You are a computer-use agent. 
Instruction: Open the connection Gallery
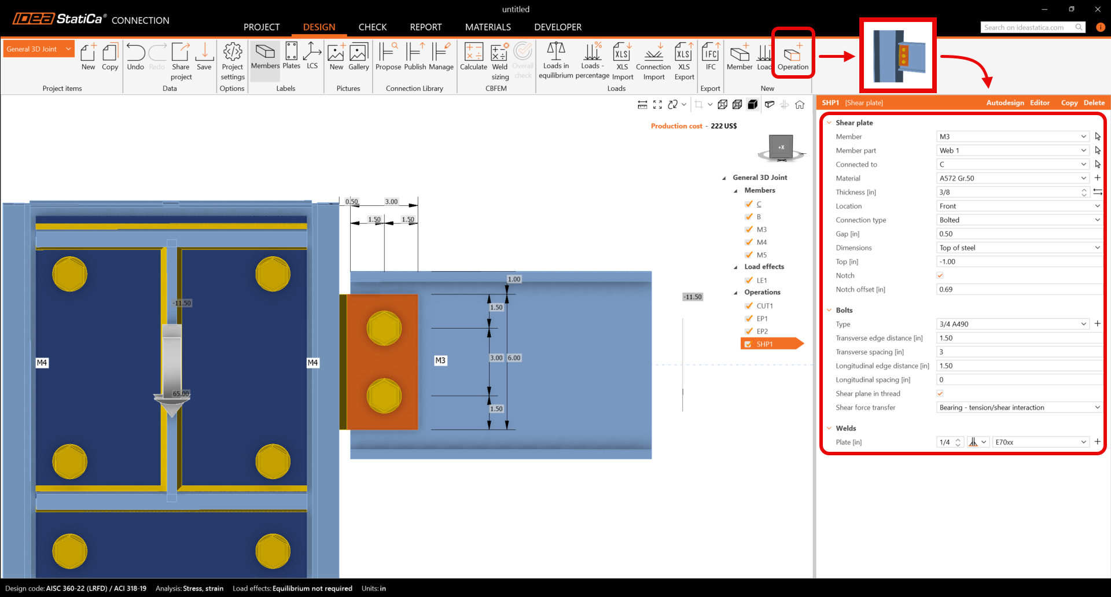point(358,57)
